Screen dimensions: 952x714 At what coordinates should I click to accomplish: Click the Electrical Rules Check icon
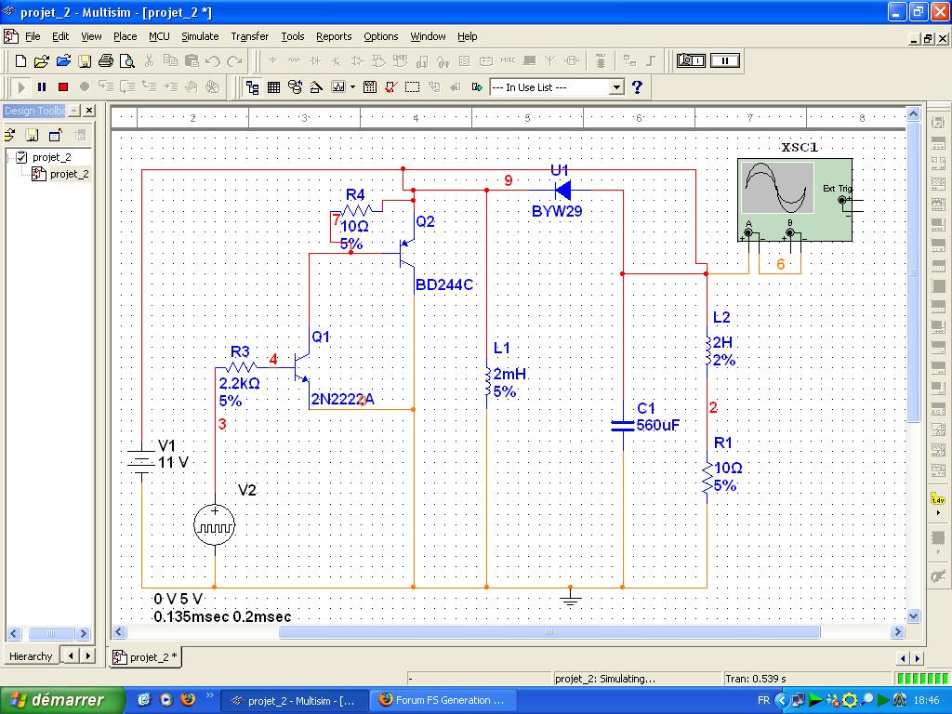pos(390,86)
